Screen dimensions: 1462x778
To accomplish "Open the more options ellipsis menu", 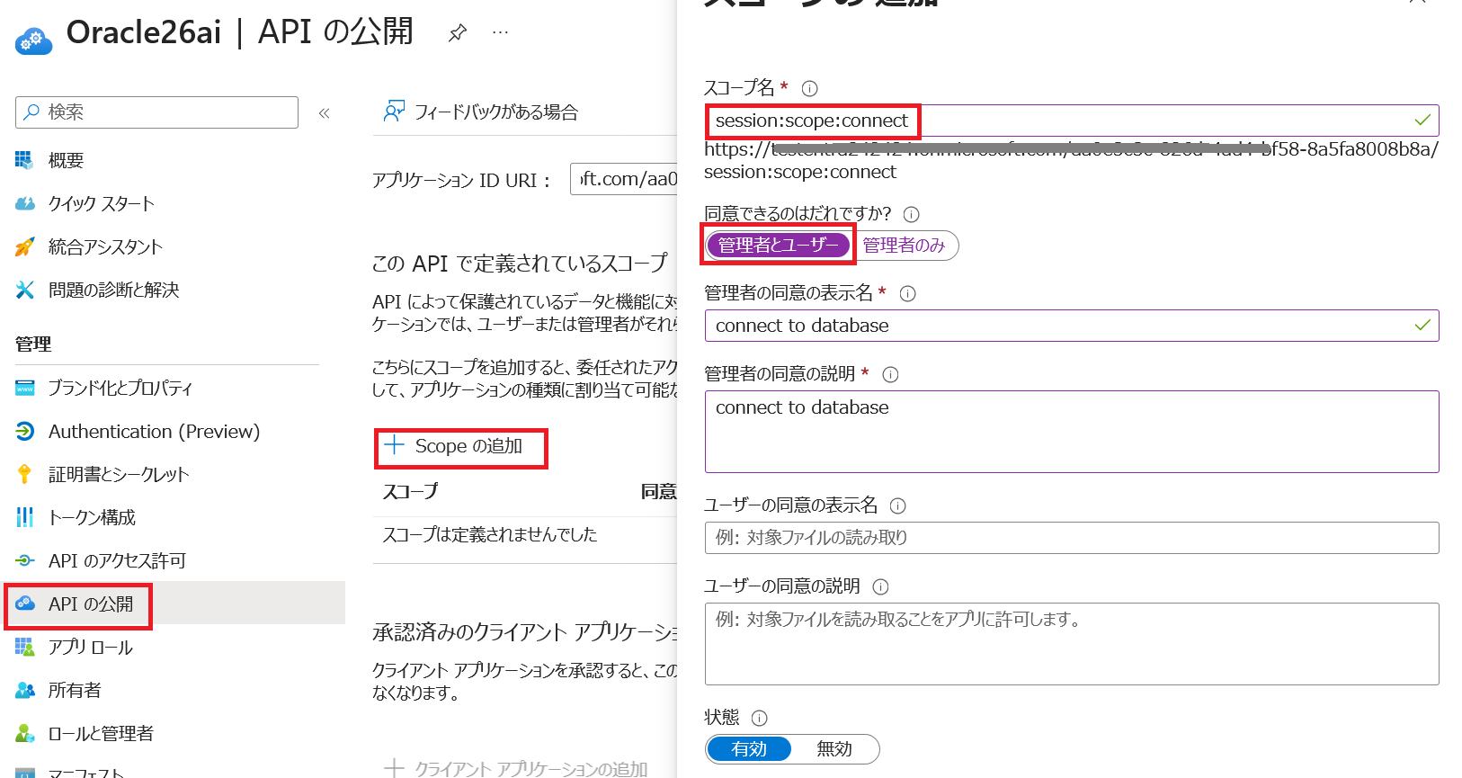I will point(501,33).
